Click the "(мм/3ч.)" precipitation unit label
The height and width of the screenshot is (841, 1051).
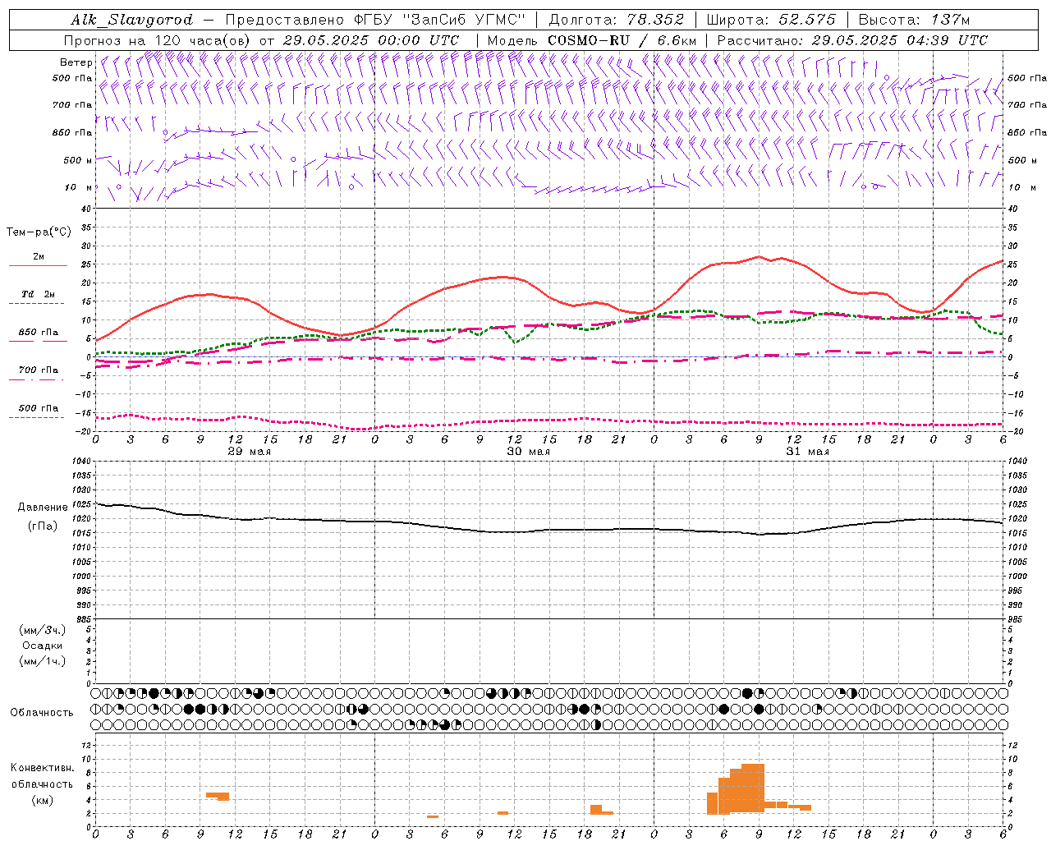pyautogui.click(x=42, y=630)
